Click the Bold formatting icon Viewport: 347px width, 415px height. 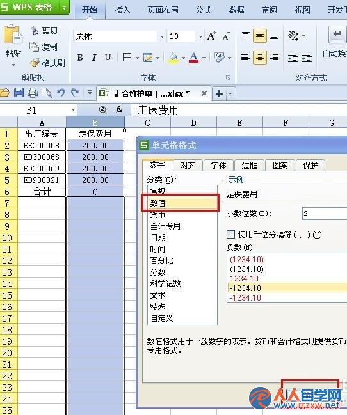click(x=80, y=58)
